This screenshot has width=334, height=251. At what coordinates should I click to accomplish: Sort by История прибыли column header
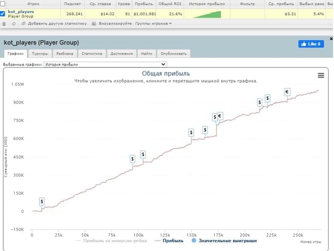[x=207, y=4]
